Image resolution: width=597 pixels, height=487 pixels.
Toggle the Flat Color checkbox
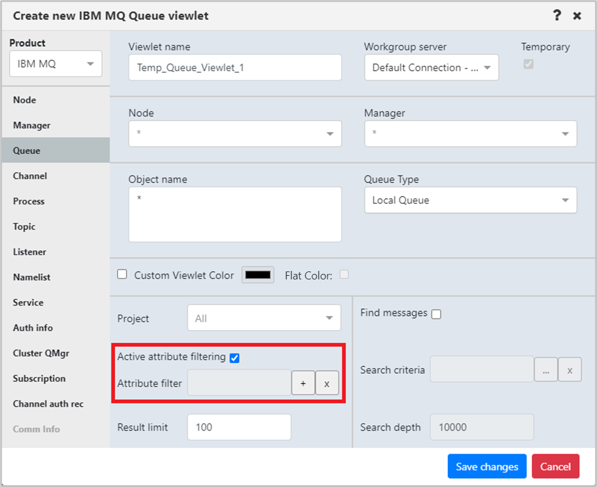coord(344,274)
